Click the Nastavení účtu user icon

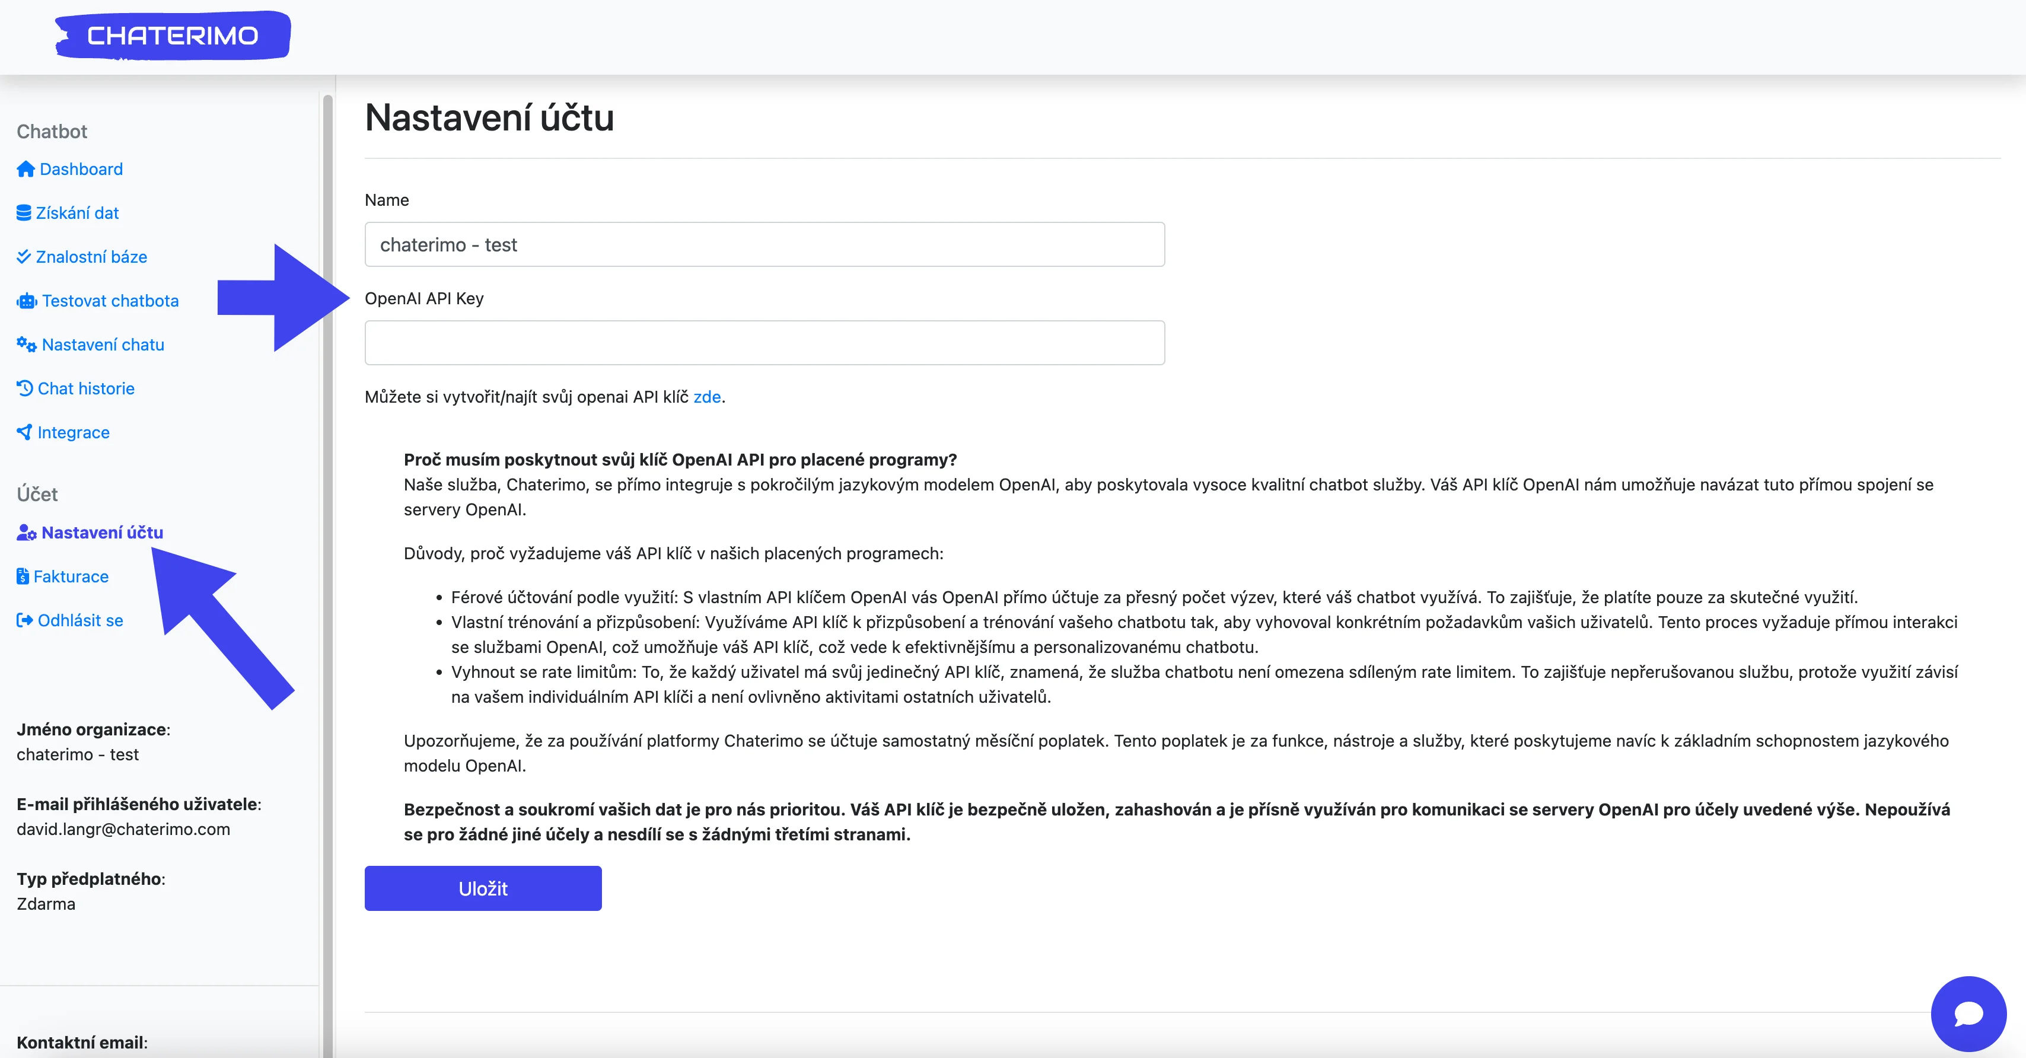[27, 533]
